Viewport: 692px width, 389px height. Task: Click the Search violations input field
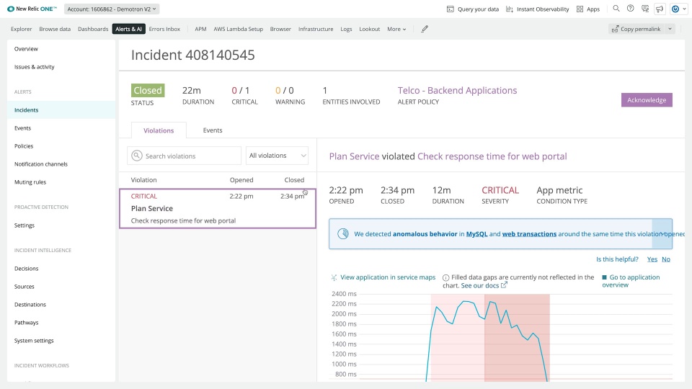[x=184, y=156]
